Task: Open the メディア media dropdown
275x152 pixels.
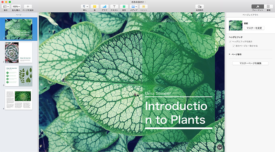Action: [134, 7]
